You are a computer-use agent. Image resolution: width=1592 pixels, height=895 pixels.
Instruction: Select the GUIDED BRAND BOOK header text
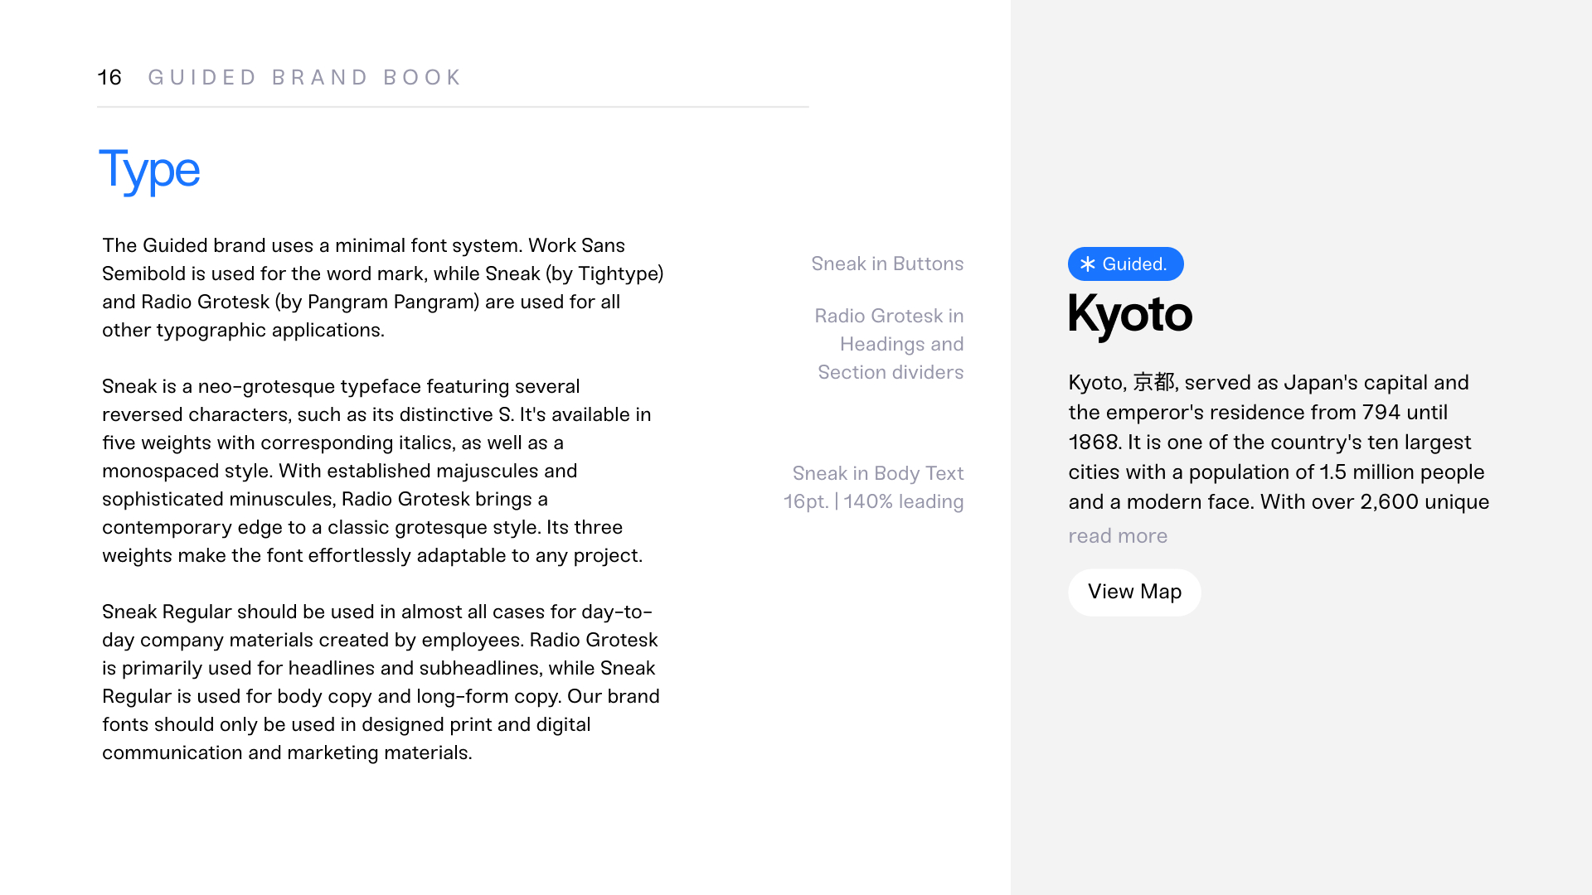[x=304, y=77]
